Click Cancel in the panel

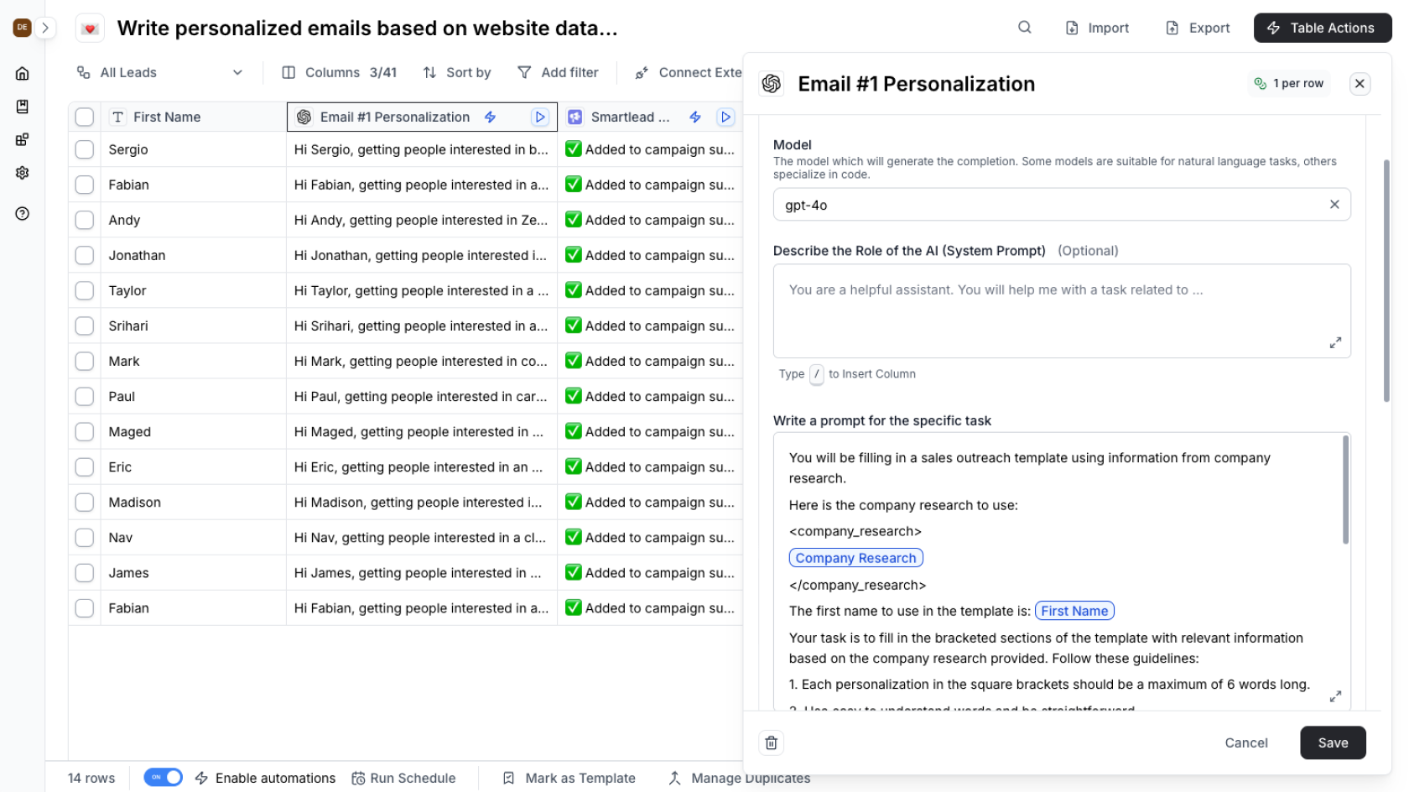pos(1246,742)
